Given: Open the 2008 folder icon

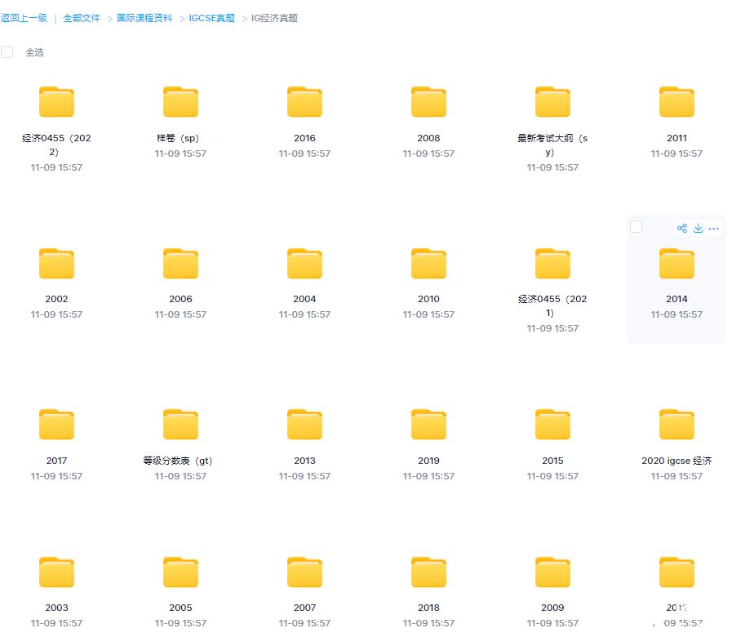Looking at the screenshot, I should point(428,101).
